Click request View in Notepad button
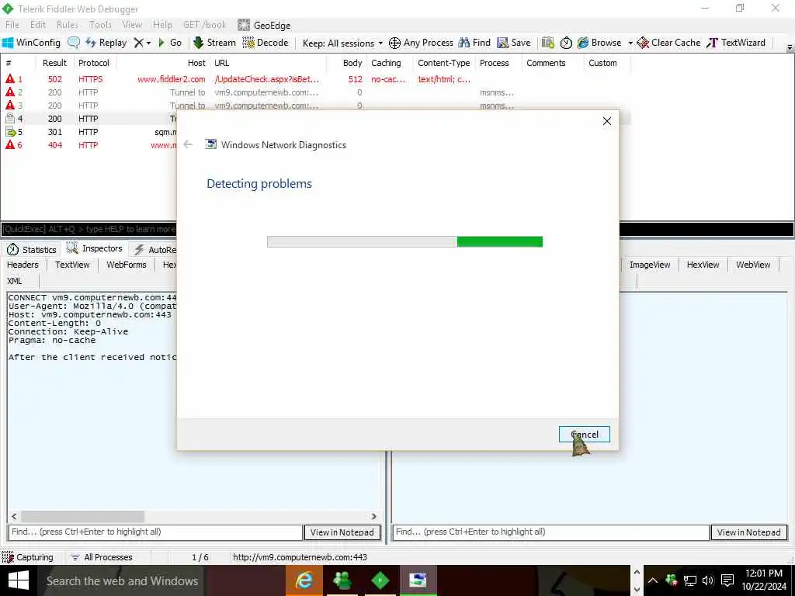Screen dimensions: 795x596 coord(342,532)
